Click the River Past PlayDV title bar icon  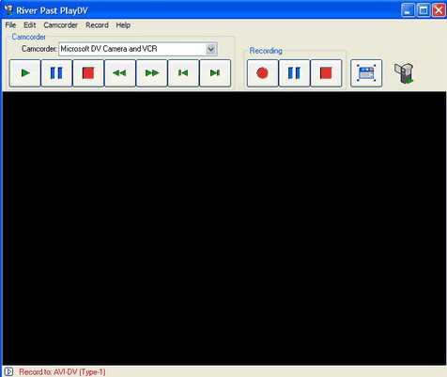[8, 10]
